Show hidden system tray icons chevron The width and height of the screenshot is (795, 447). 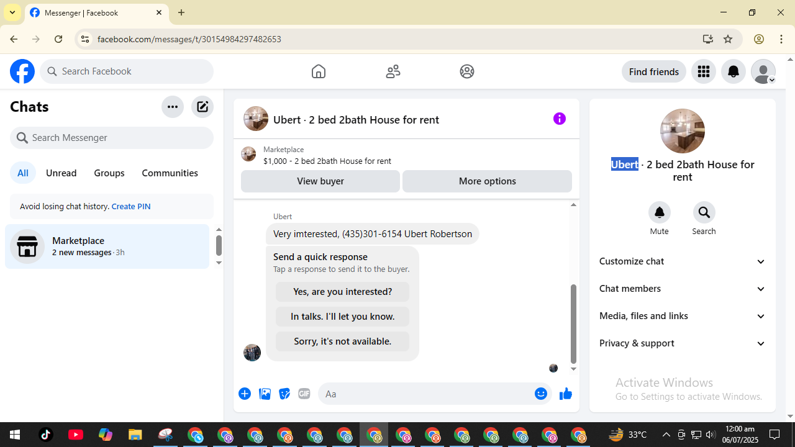point(666,435)
